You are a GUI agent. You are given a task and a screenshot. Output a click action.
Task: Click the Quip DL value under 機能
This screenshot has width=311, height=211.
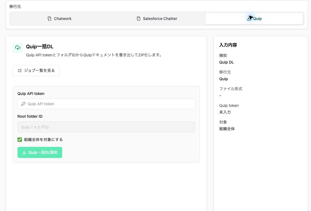(227, 62)
